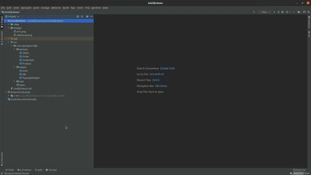The image size is (311, 175).
Task: Open the Project Structure icon in toolbar
Action: [x=299, y=12]
